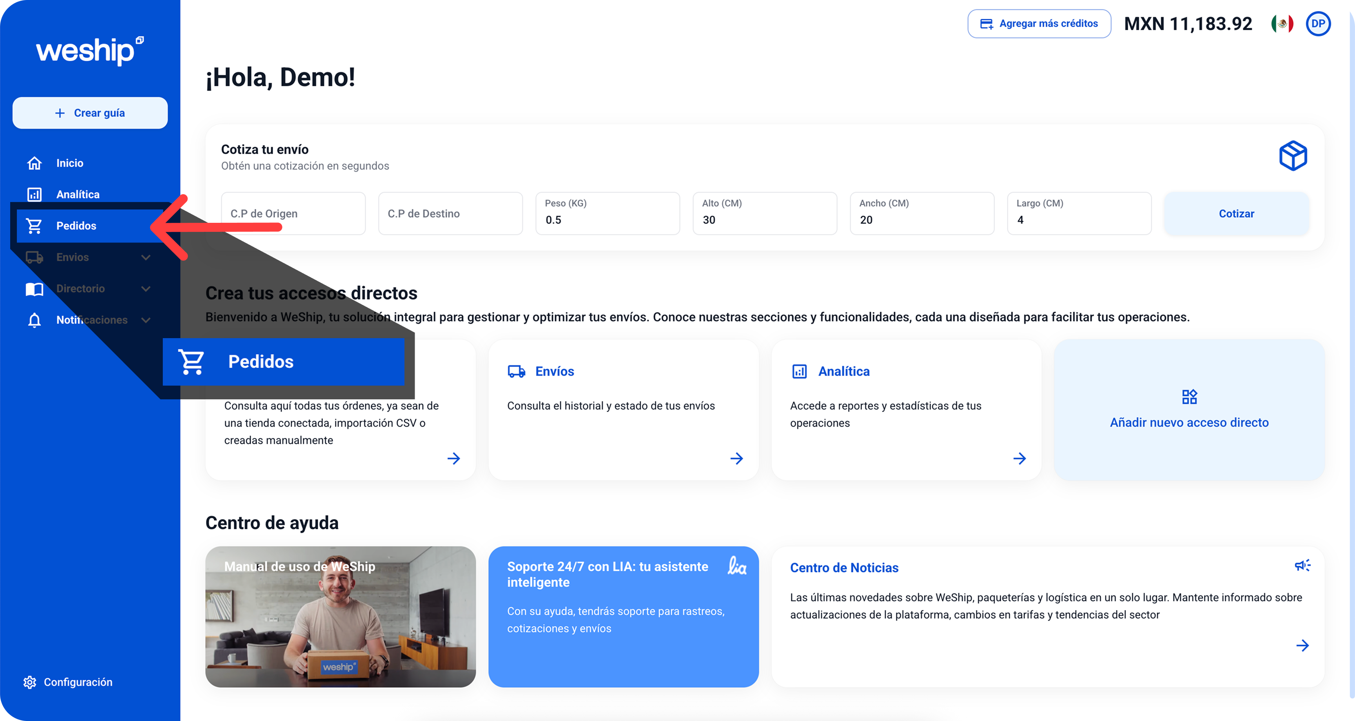Expand the Notificaciones submenu chevron
The width and height of the screenshot is (1355, 721).
146,320
